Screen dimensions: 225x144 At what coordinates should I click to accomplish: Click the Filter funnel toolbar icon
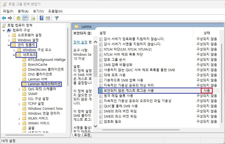point(56,18)
